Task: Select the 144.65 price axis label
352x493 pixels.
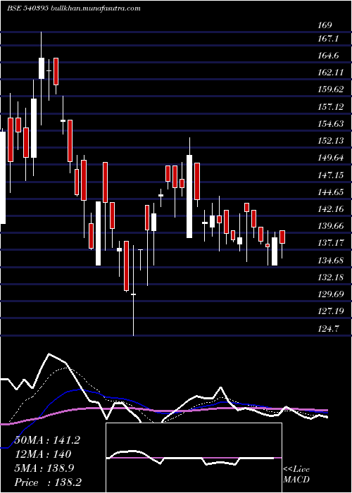Action: (331, 192)
